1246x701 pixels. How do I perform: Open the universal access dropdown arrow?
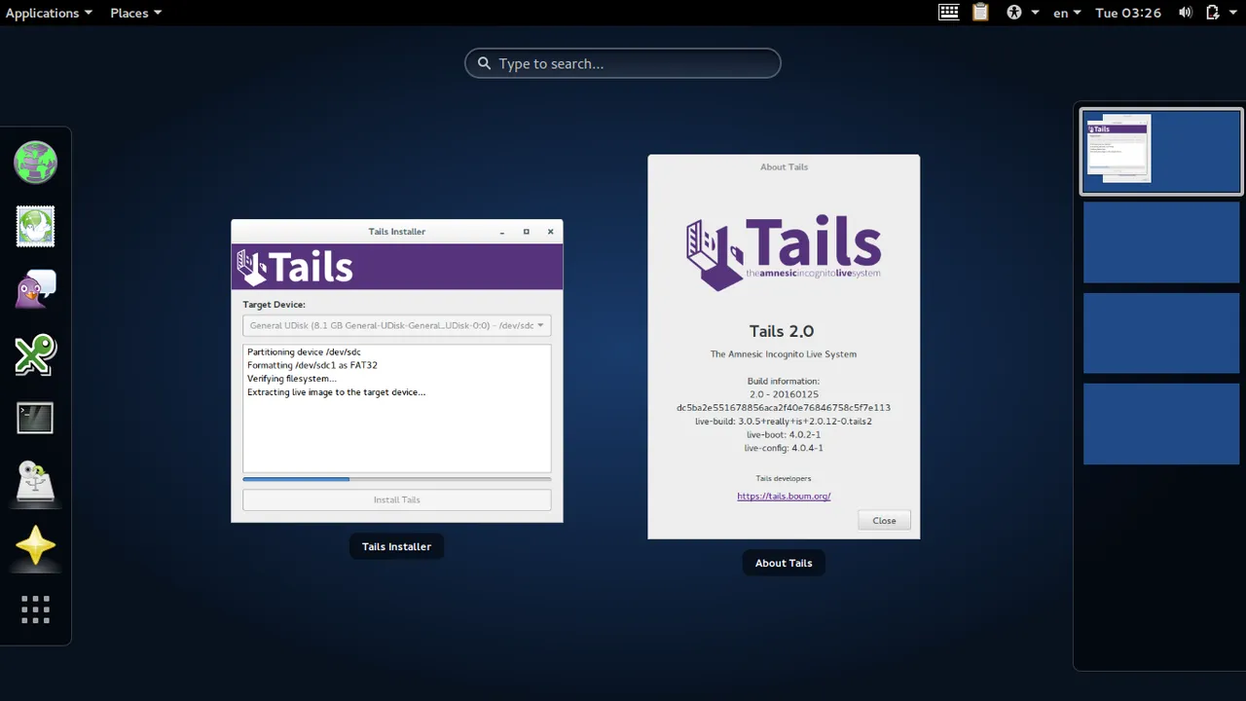tap(1035, 13)
